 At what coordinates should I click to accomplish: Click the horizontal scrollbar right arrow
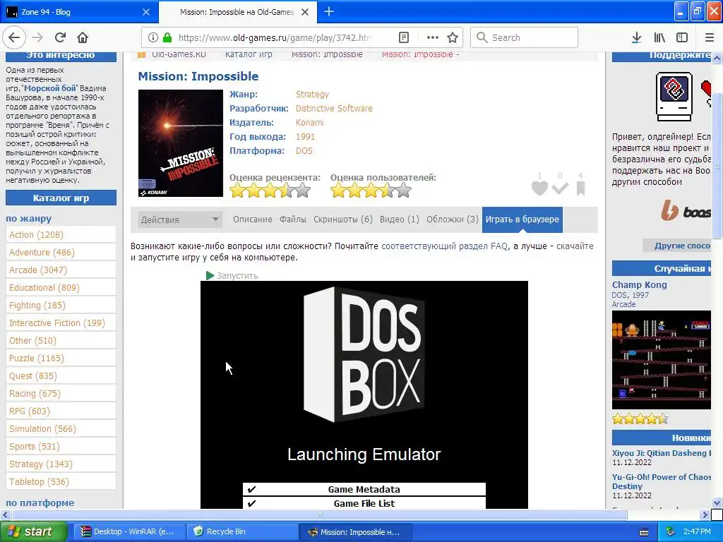(x=705, y=514)
